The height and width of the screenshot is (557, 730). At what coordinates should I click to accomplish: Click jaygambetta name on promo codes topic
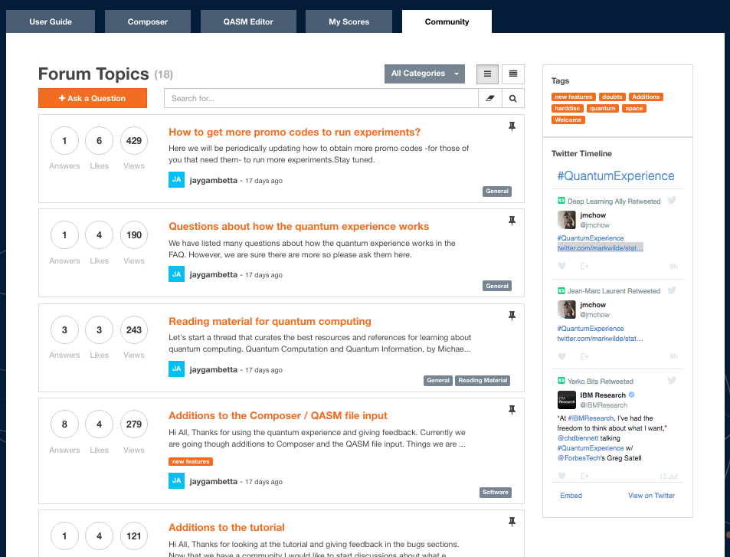213,181
